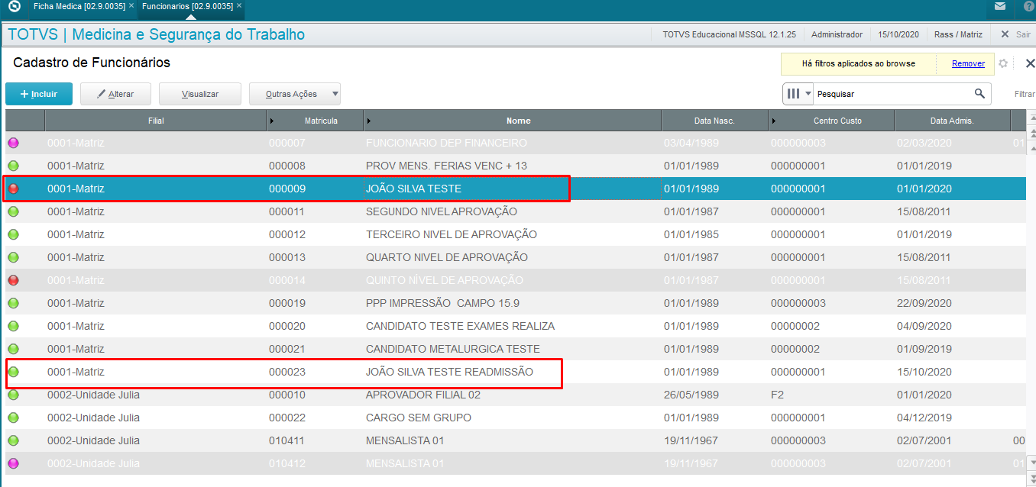The image size is (1036, 487).
Task: Click the green status dot of PROV MENS. FERIAS row
Action: pos(13,166)
